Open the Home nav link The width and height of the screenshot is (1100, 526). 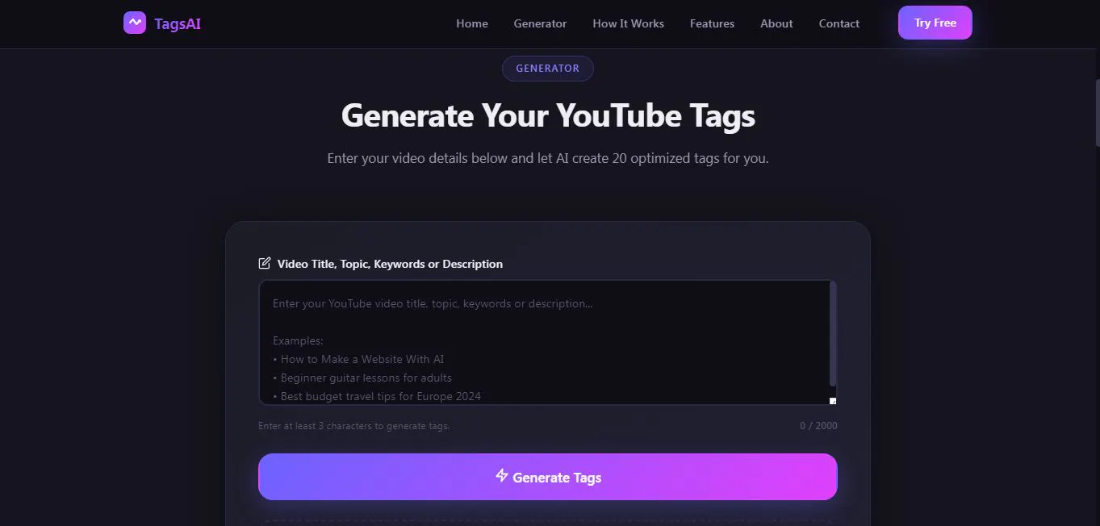pyautogui.click(x=472, y=23)
